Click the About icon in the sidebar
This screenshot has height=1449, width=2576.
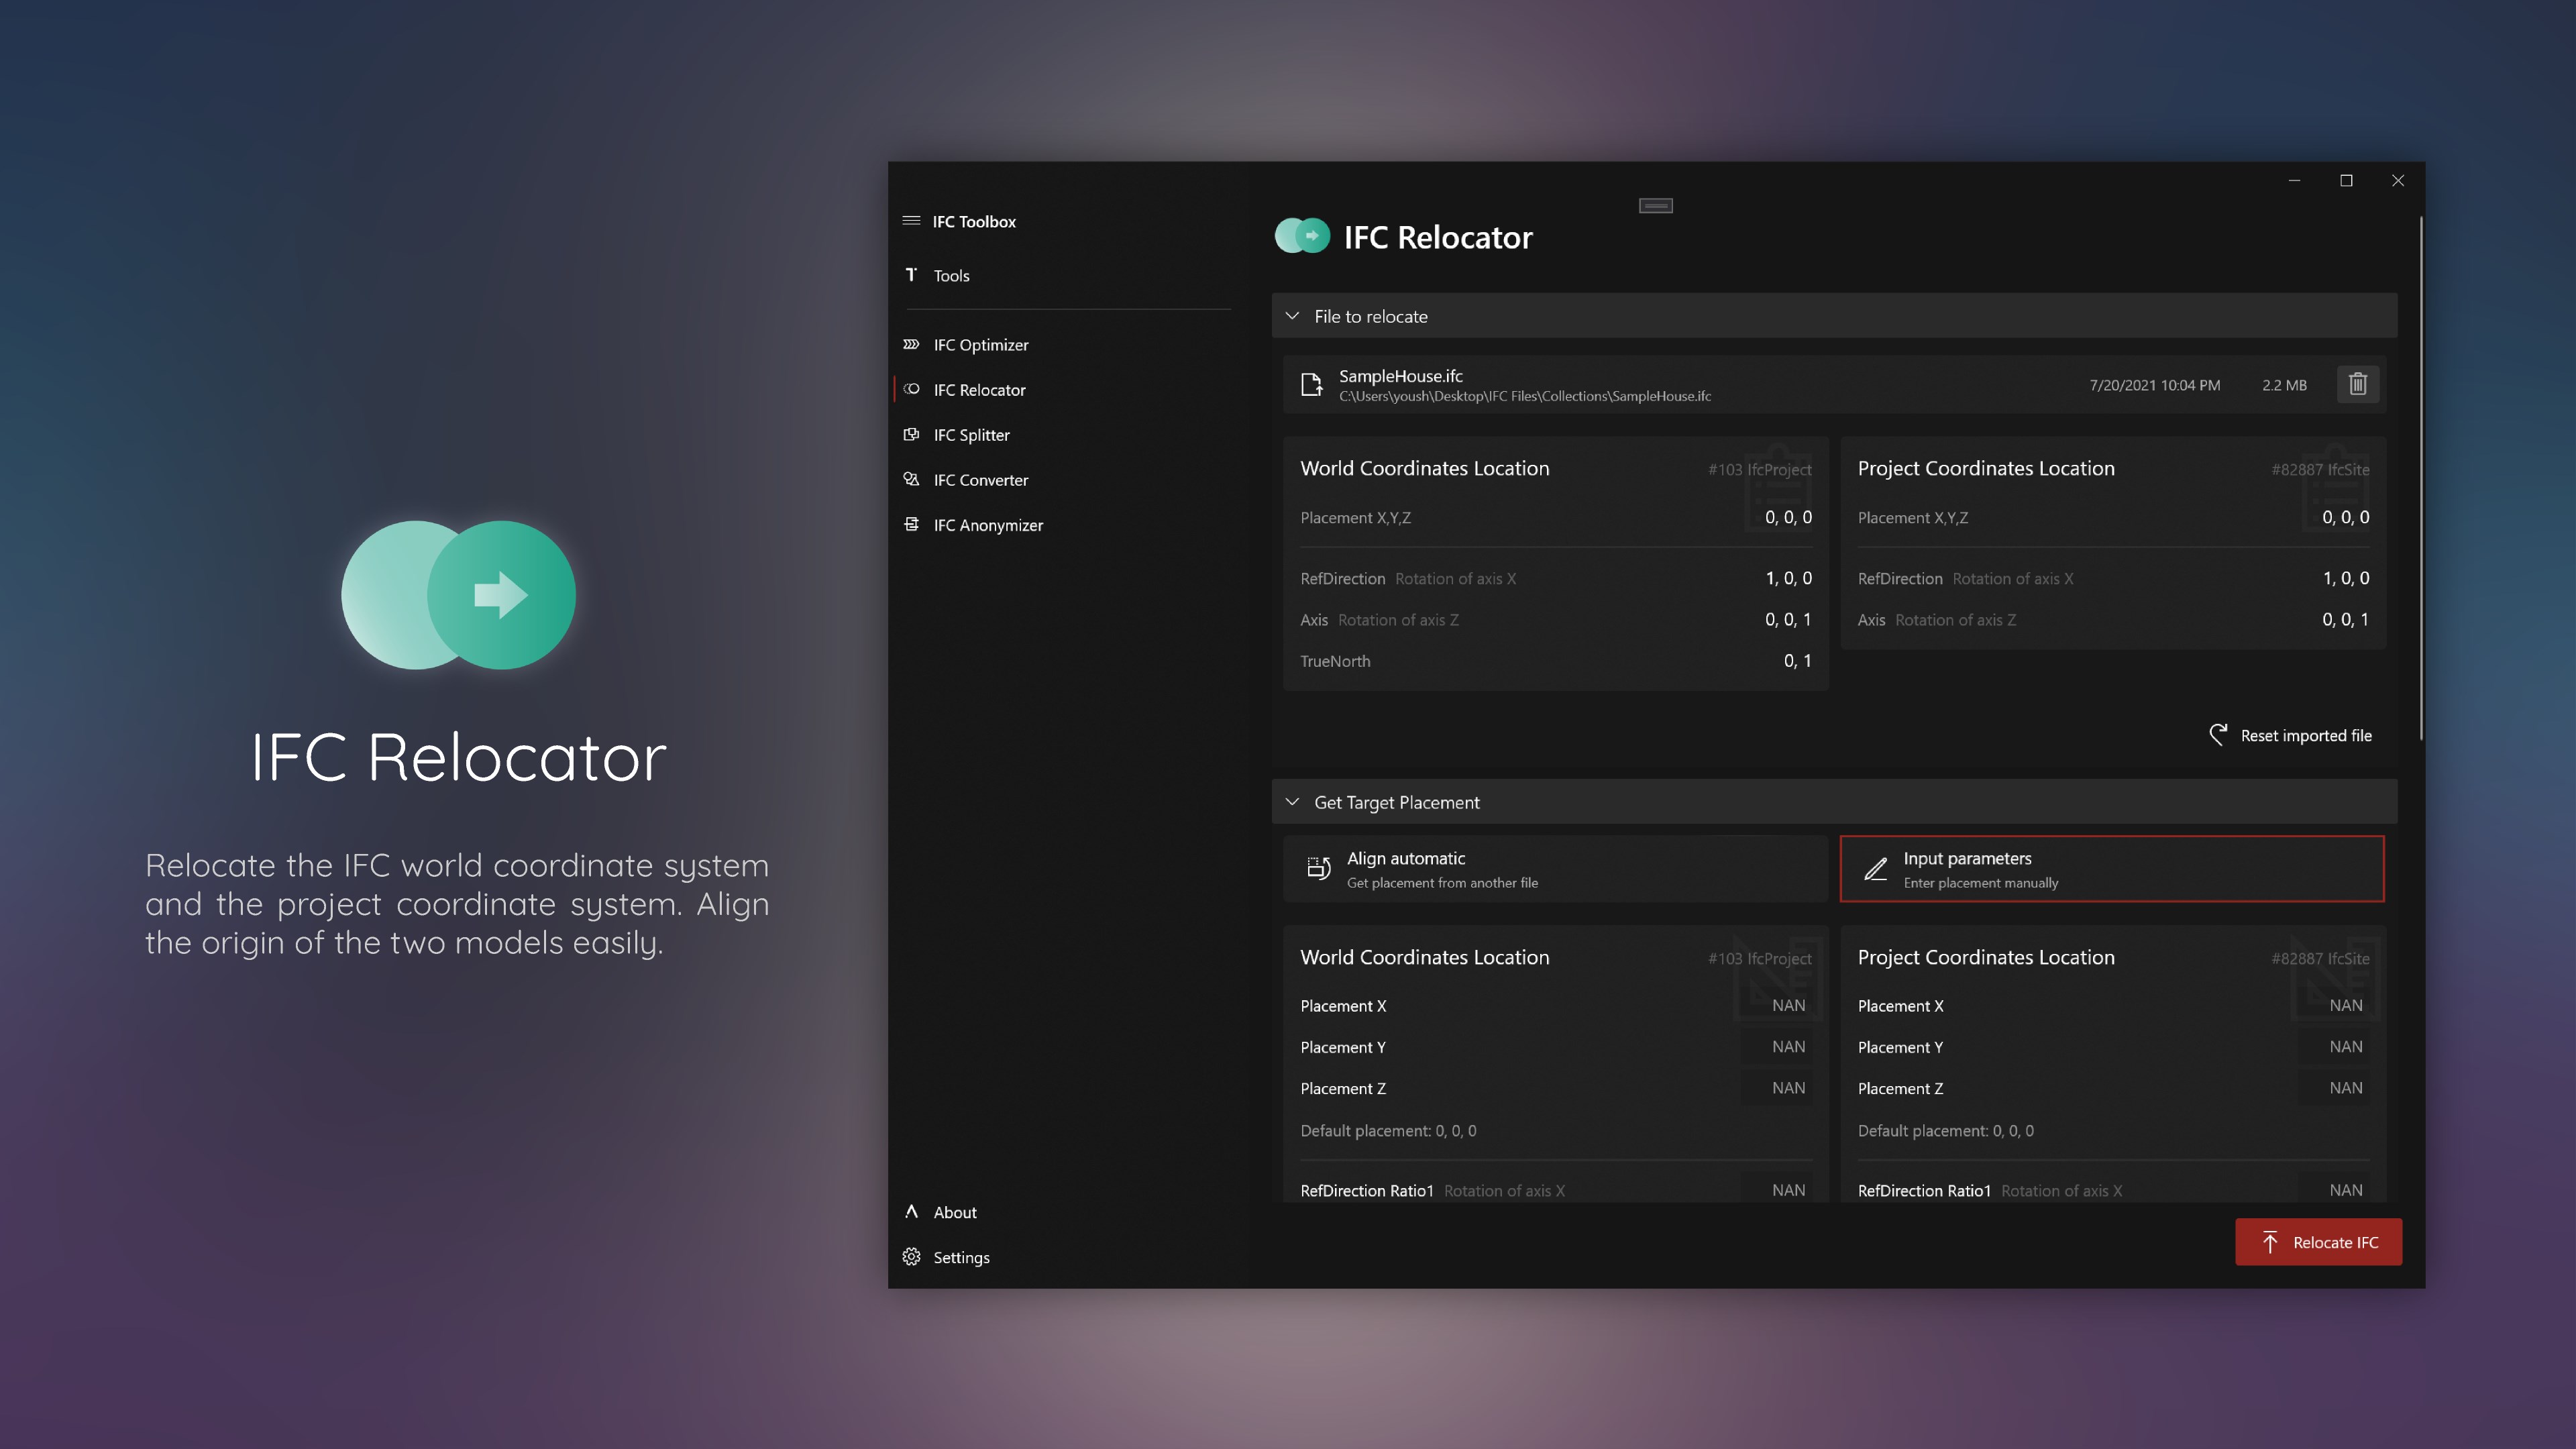coord(911,1212)
